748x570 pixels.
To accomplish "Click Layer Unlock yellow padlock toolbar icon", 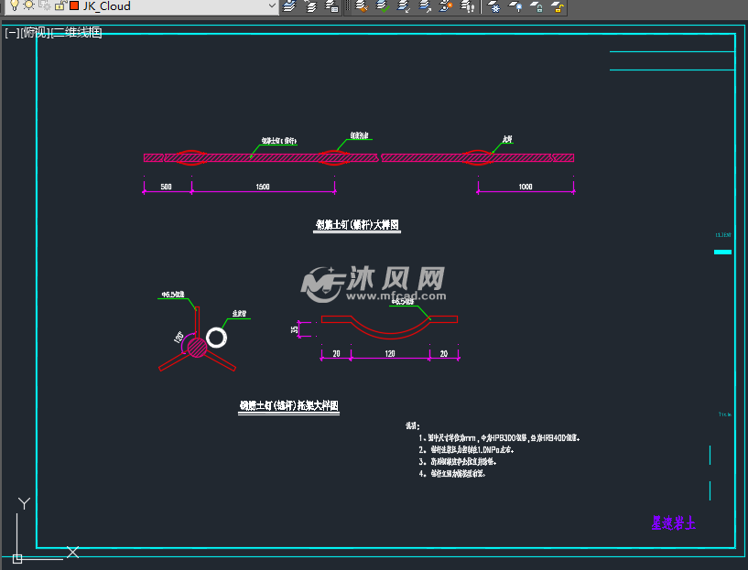I will [x=557, y=6].
